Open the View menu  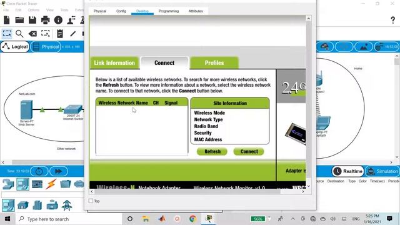(50, 10)
